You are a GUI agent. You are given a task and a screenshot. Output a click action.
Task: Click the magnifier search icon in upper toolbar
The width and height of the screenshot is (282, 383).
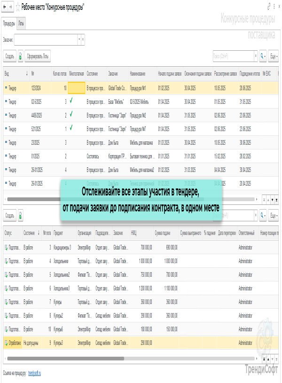tap(262, 56)
